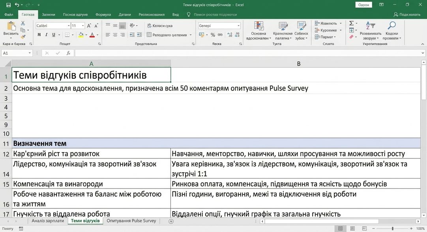Click the AutoSum sigma icon
The height and width of the screenshot is (232, 427).
tap(352, 23)
